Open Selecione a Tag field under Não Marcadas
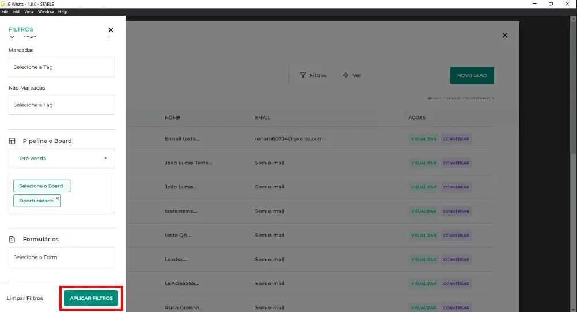Viewport: 577px width, 312px height. pyautogui.click(x=62, y=105)
